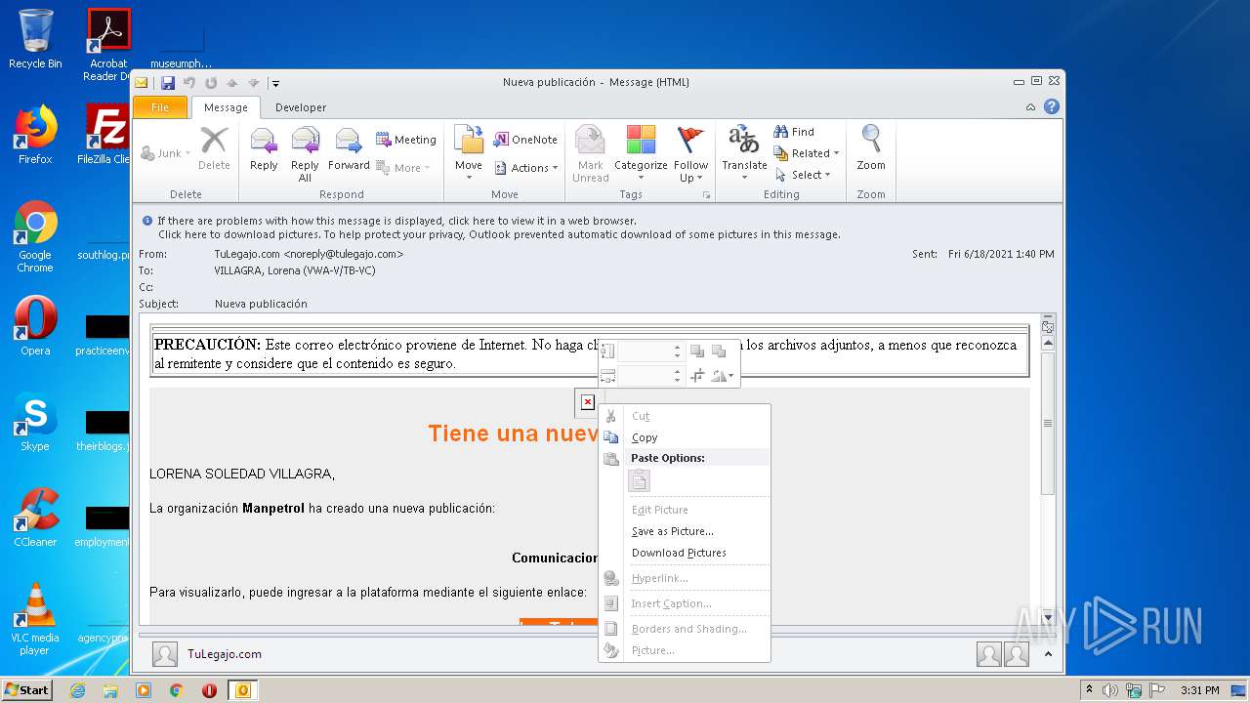
Task: Click recipient VILLAGRA, Lorena in To field
Action: click(x=295, y=270)
